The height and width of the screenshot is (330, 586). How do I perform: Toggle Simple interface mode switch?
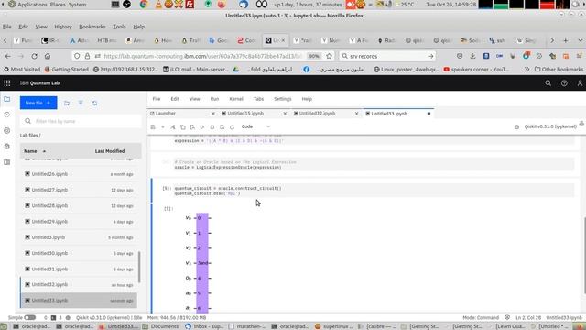[x=29, y=318]
